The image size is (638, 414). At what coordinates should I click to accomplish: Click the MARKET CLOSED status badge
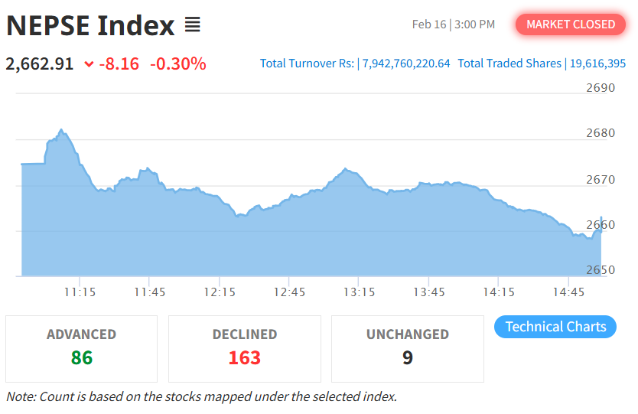(x=571, y=24)
